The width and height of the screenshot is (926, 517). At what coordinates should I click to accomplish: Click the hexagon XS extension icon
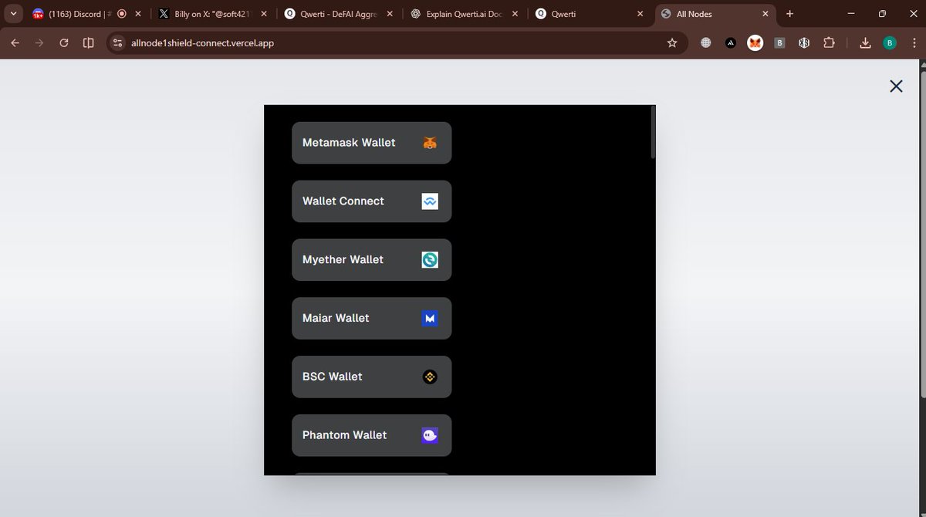804,43
